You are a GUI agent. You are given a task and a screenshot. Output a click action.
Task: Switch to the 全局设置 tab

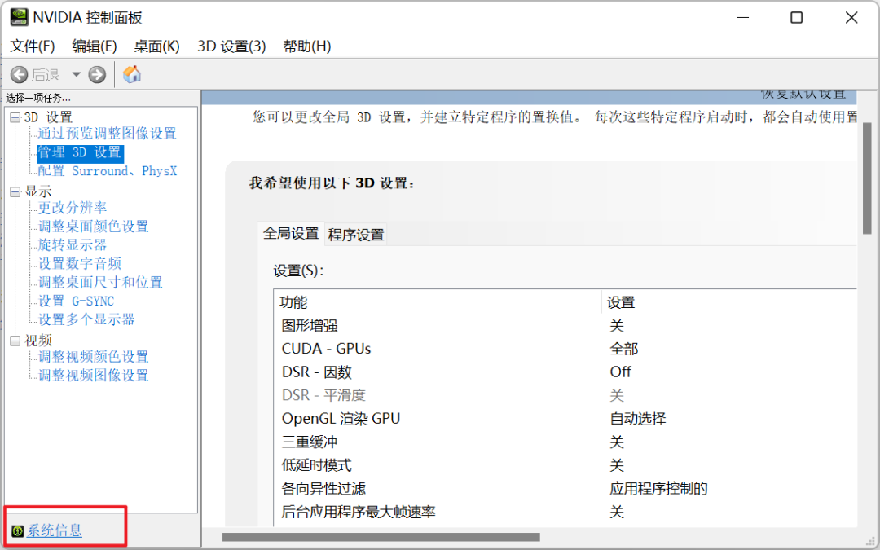[x=291, y=234]
